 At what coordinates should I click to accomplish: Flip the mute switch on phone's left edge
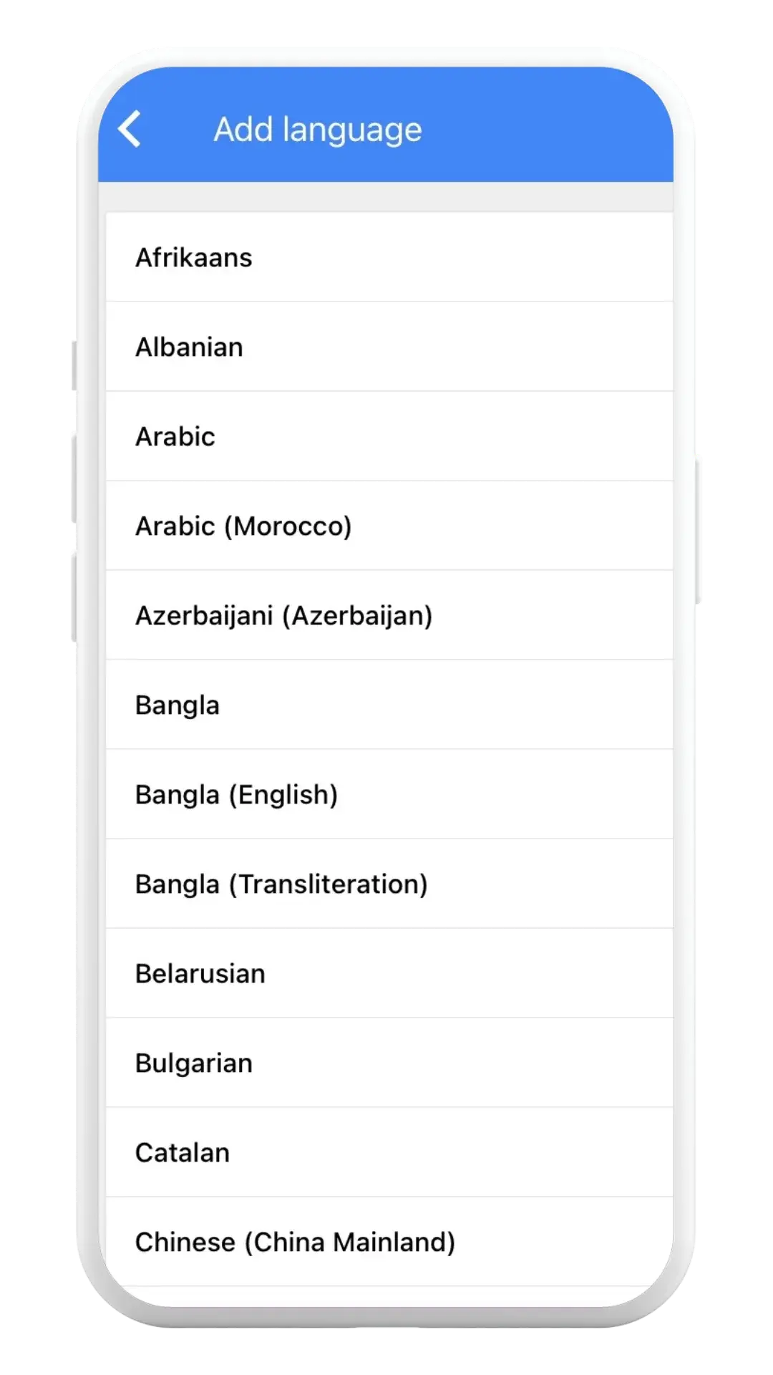coord(73,367)
